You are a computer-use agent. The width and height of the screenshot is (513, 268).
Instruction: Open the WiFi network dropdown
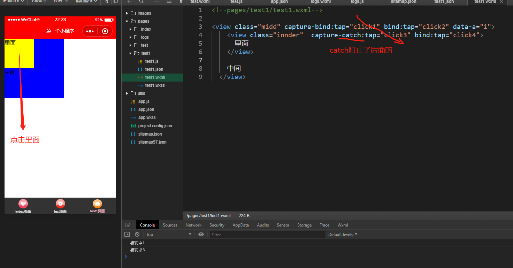tap(62, 2)
